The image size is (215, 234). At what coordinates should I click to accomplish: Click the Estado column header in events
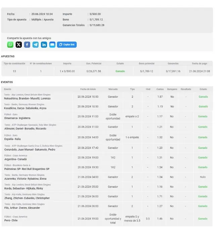click(203, 89)
